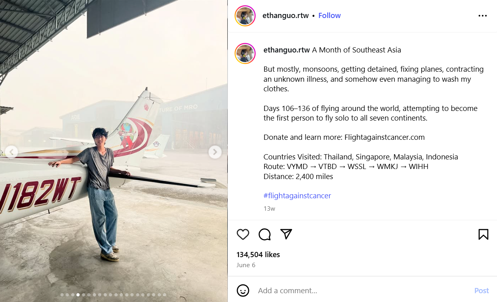
Task: View the 134,504 likes list
Action: 258,255
